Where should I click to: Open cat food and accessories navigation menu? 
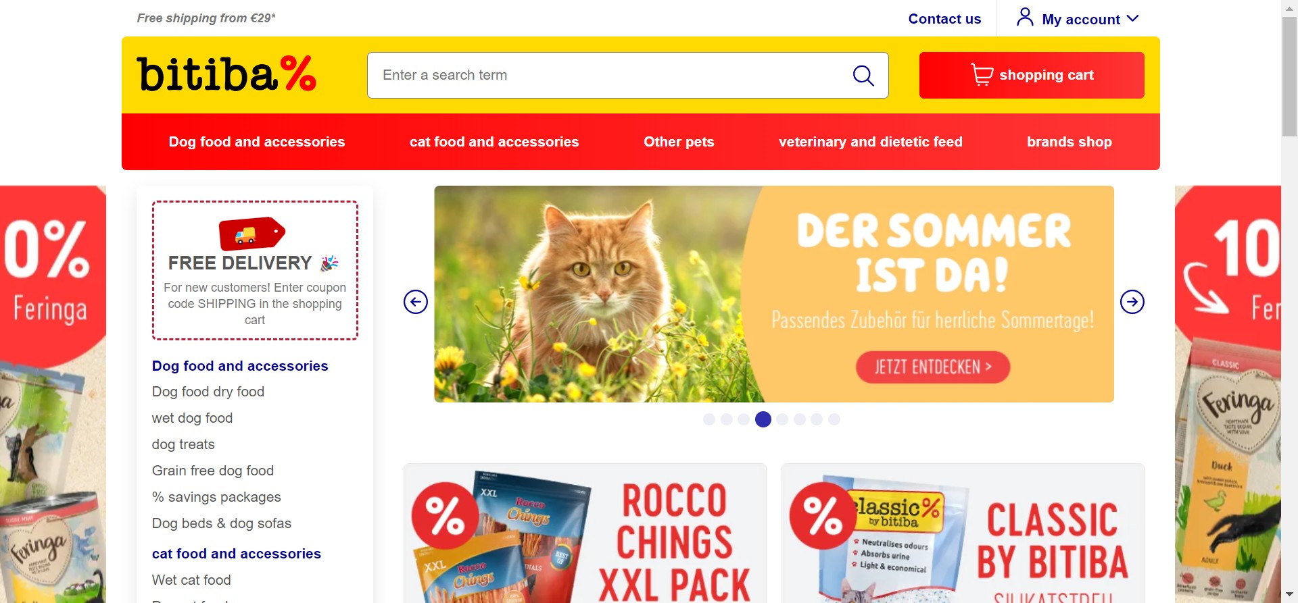click(494, 142)
